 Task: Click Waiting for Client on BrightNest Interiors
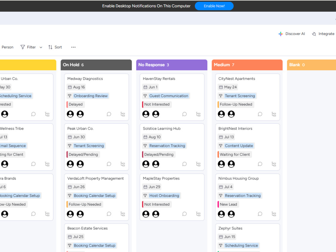[x=235, y=155]
